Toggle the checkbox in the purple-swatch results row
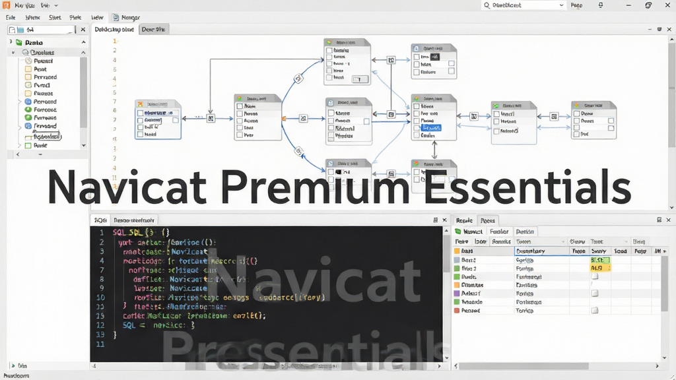 595,294
